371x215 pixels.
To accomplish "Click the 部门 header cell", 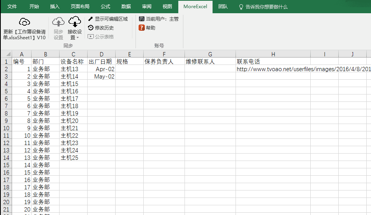I will (x=46, y=61).
